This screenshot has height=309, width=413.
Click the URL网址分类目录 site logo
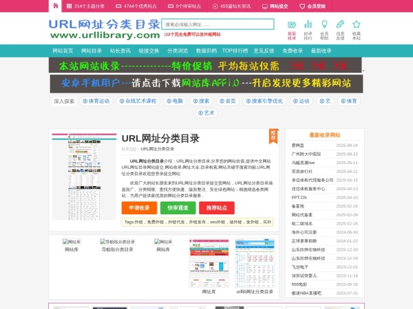[x=105, y=29]
